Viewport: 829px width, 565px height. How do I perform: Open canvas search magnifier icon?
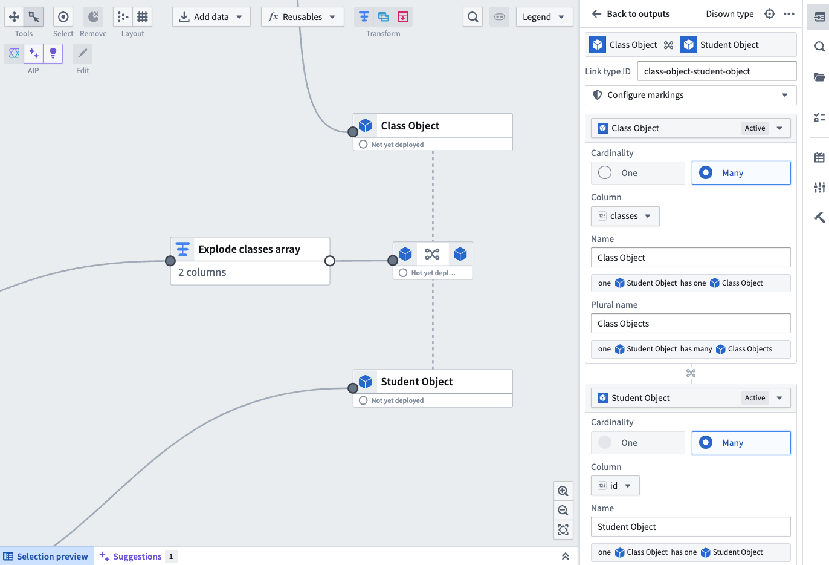coord(473,17)
